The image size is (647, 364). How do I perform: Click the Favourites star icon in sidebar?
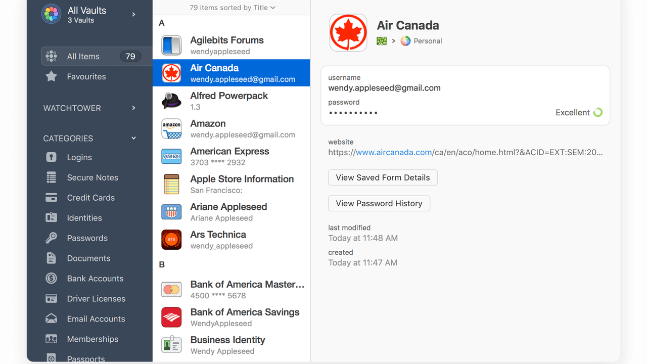[51, 76]
